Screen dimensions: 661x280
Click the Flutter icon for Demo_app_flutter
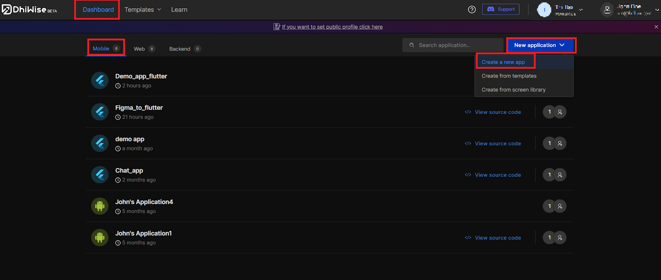(100, 81)
